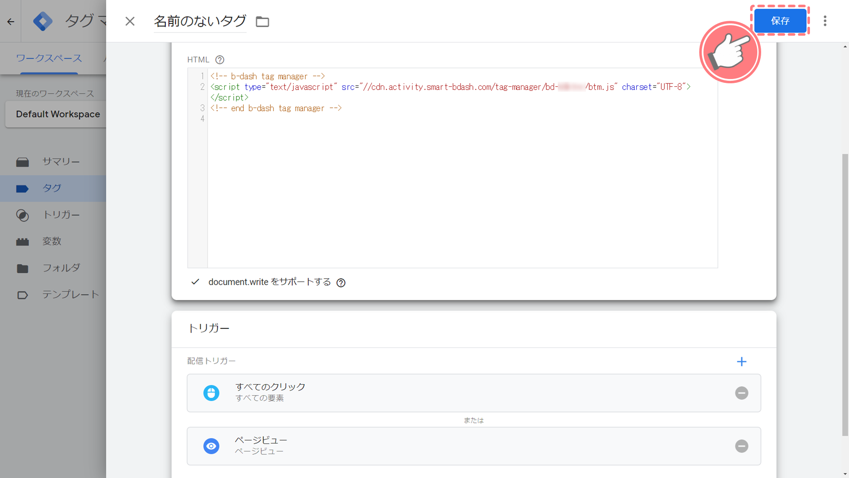Image resolution: width=849 pixels, height=478 pixels.
Task: Open 変数 in the sidebar
Action: [53, 241]
